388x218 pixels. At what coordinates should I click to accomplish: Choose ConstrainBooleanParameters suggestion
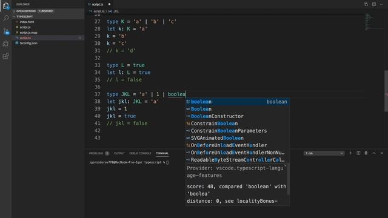click(238, 131)
